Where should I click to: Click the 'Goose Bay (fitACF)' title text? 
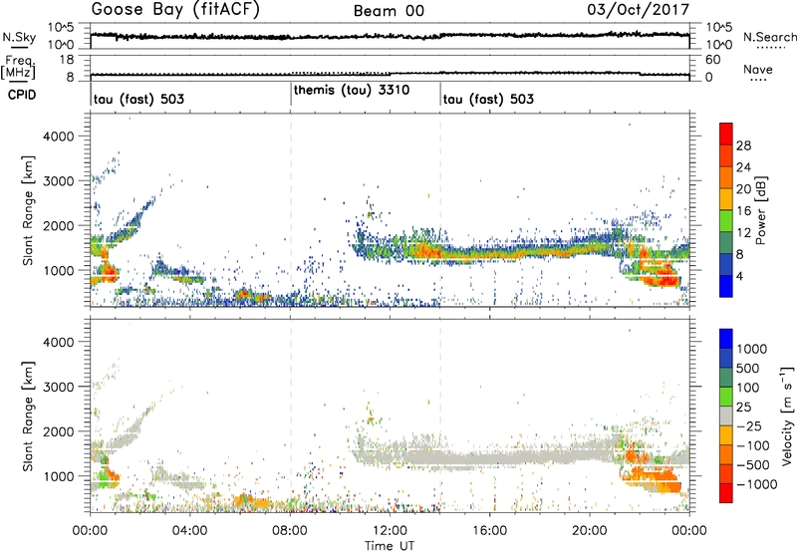[175, 10]
